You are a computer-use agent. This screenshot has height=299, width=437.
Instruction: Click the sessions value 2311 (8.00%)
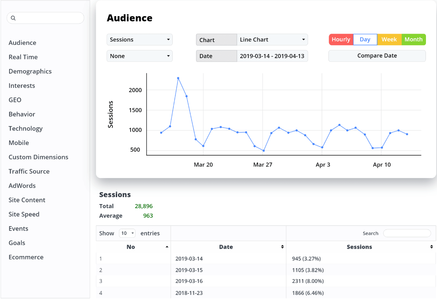coord(308,281)
